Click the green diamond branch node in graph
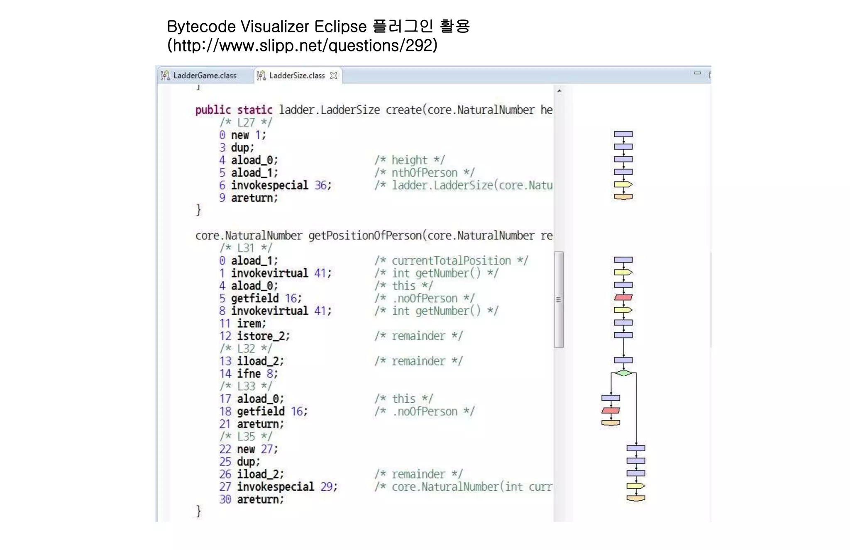 point(623,373)
